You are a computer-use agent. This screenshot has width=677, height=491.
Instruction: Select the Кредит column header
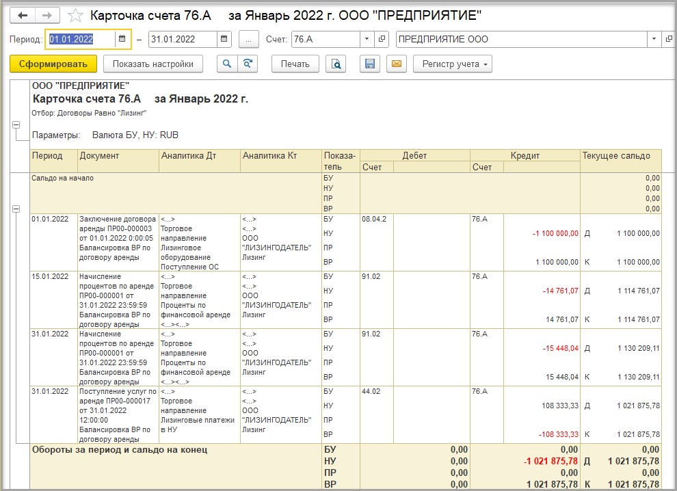click(x=525, y=155)
